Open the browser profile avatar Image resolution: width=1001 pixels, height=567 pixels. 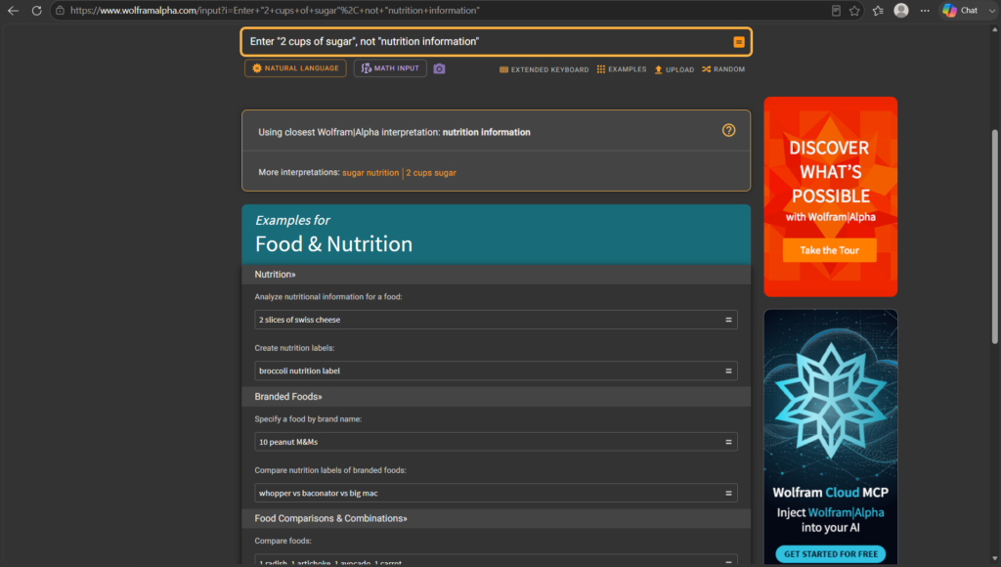[901, 10]
